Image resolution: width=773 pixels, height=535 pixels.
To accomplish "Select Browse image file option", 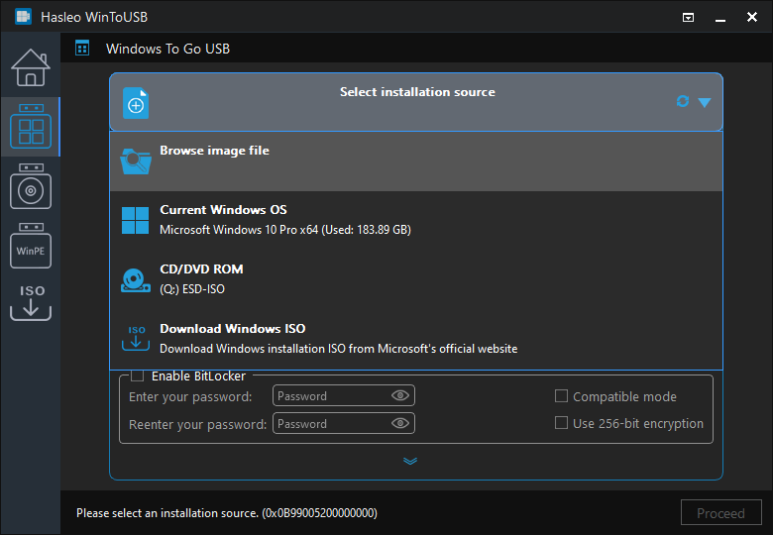I will (x=416, y=161).
